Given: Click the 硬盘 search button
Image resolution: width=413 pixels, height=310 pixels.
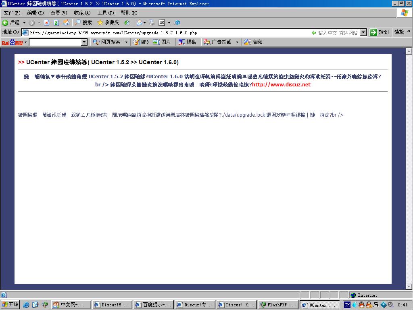Looking at the screenshot, I should pyautogui.click(x=187, y=42).
